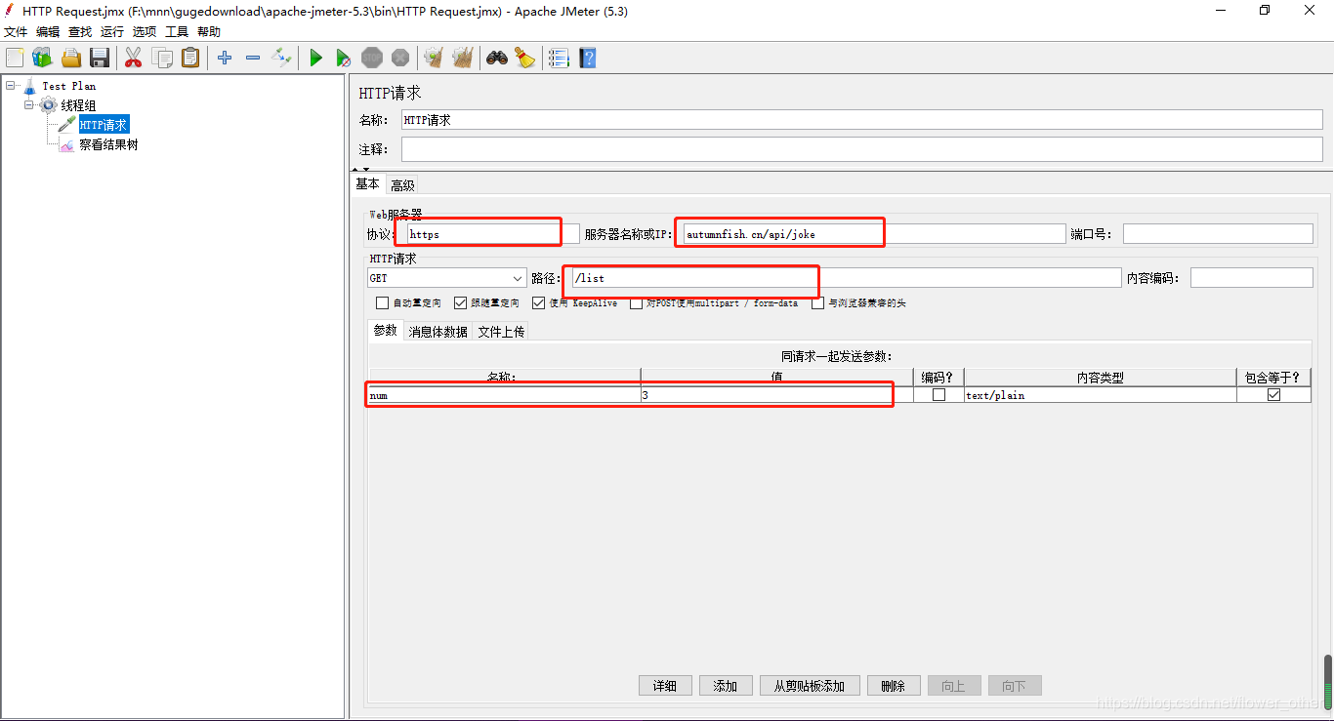1334x721 pixels.
Task: Toggle the 使用 KeepAlive checkbox
Action: pos(539,303)
